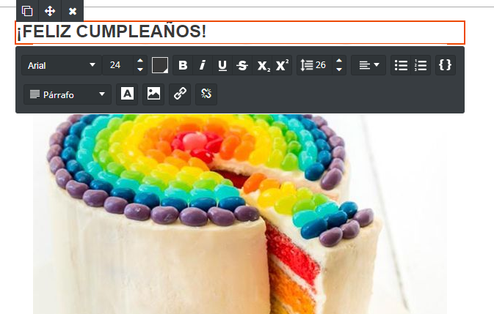The width and height of the screenshot is (494, 314).
Task: Click the insert link icon
Action: click(180, 94)
